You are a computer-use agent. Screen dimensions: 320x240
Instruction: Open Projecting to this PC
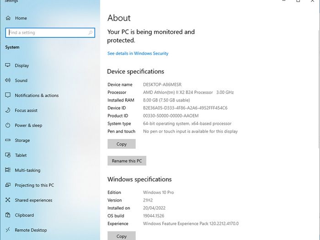tap(34, 185)
